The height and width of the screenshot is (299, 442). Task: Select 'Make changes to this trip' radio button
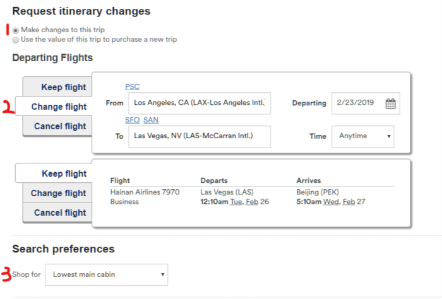15,30
